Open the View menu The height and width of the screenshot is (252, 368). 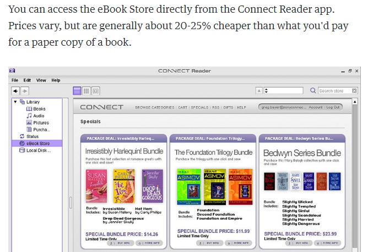(41, 80)
